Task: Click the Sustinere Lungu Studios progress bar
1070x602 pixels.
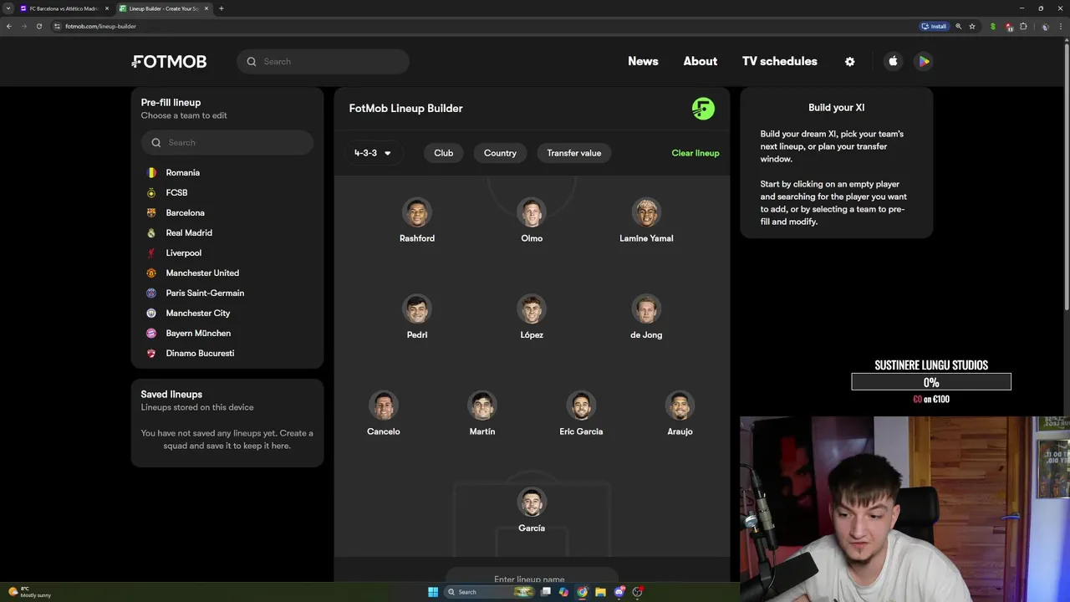Action: coord(931,382)
